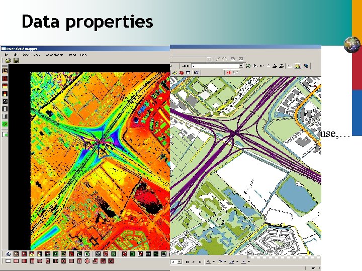Select the green icon in left toolbar

point(5,124)
